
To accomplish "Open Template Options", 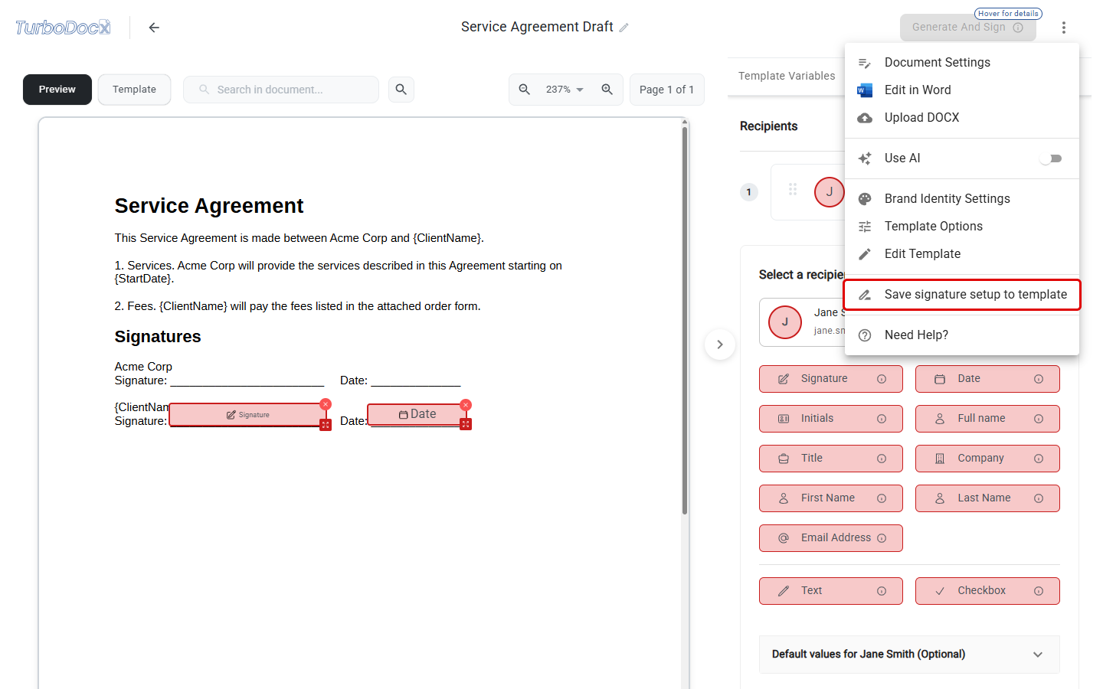I will coord(962,227).
